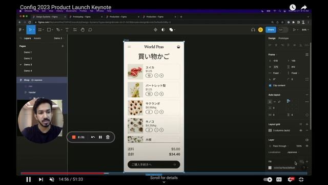Select the Pen tool

point(58,30)
